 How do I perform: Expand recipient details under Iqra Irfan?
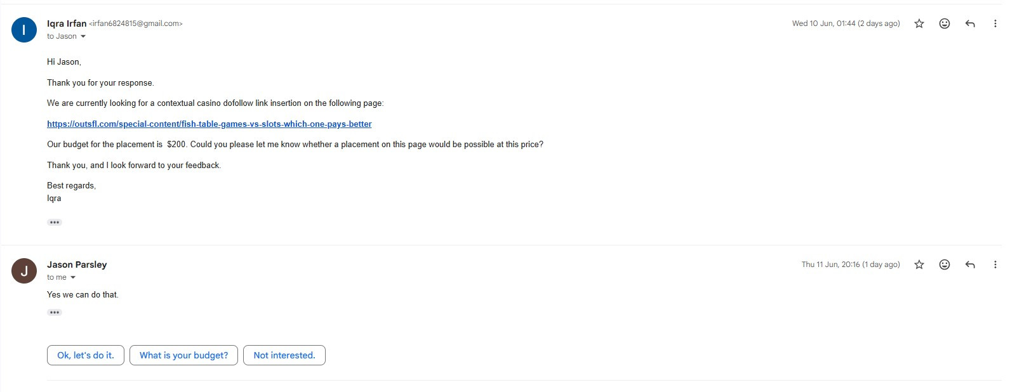83,37
